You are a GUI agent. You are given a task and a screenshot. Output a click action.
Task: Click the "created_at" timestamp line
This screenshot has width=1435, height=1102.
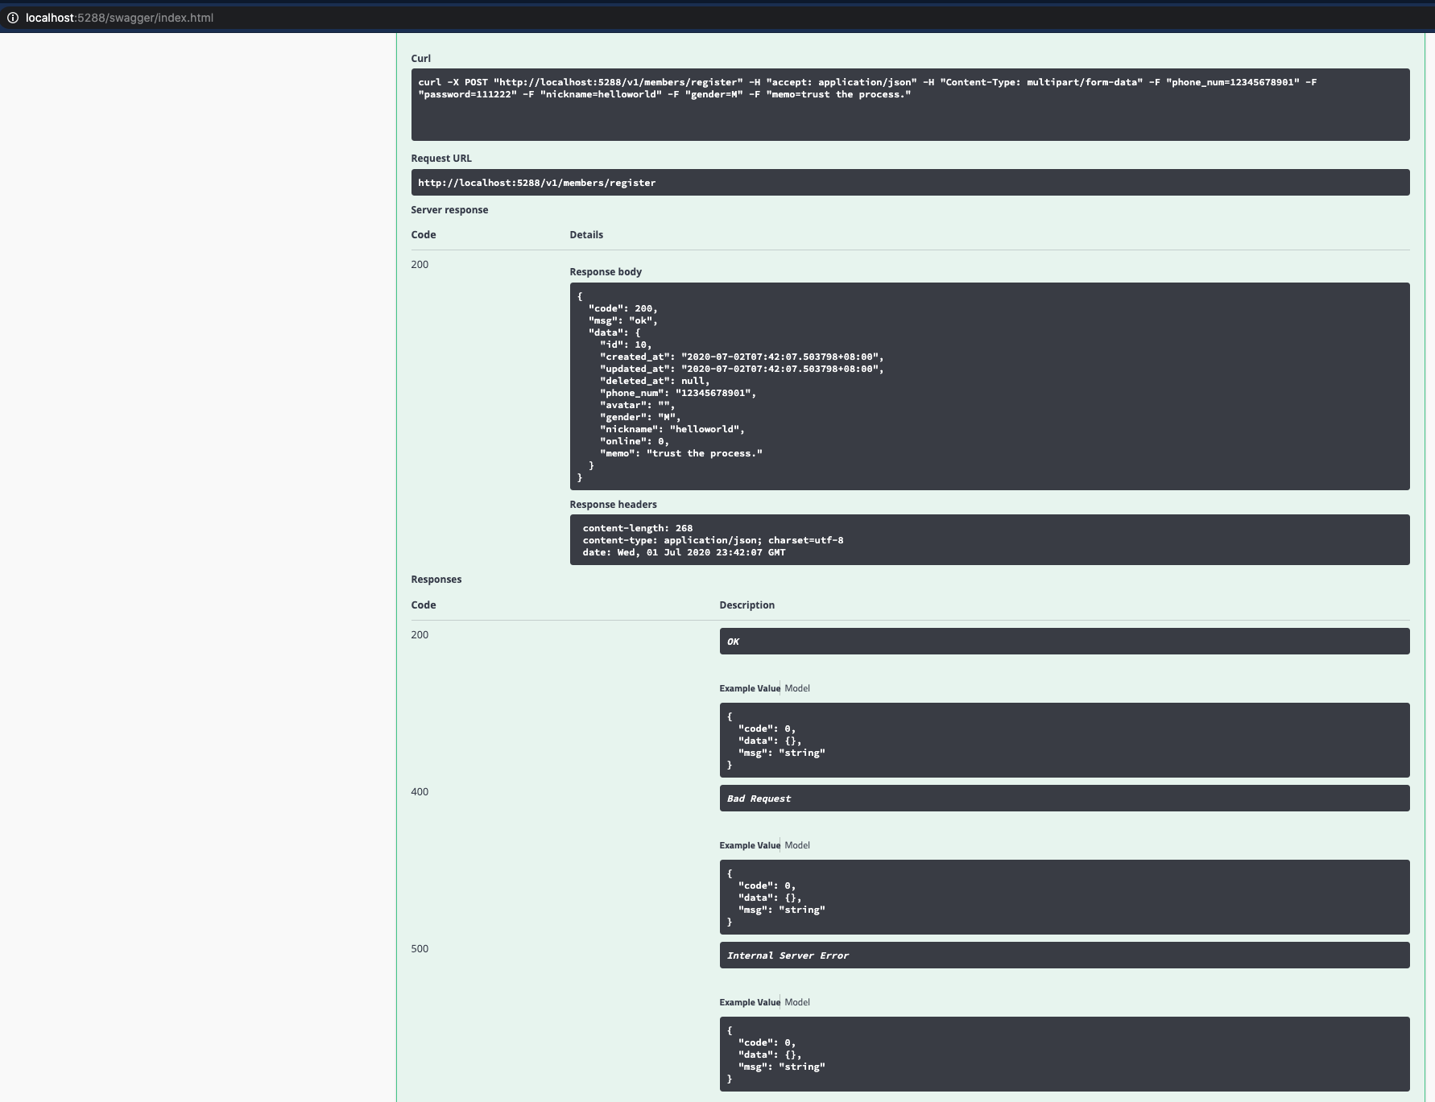pyautogui.click(x=742, y=357)
